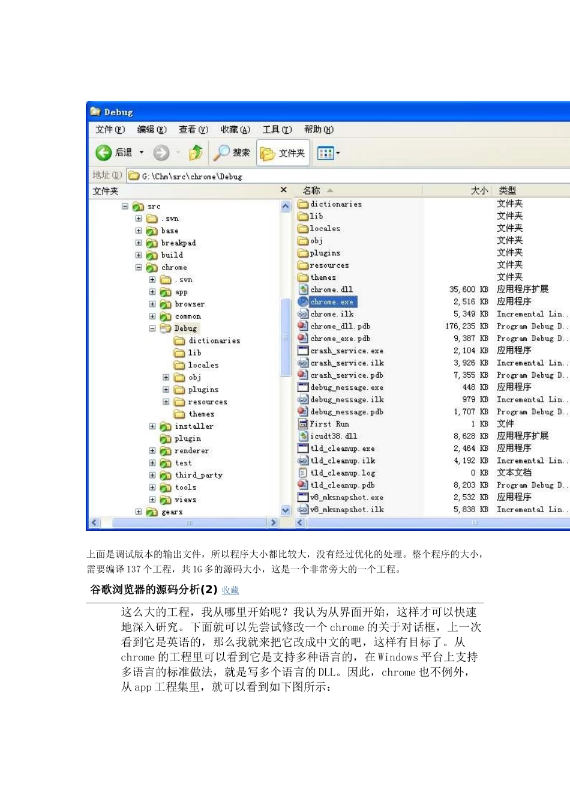Select the tree's locales folder icon

(x=179, y=365)
